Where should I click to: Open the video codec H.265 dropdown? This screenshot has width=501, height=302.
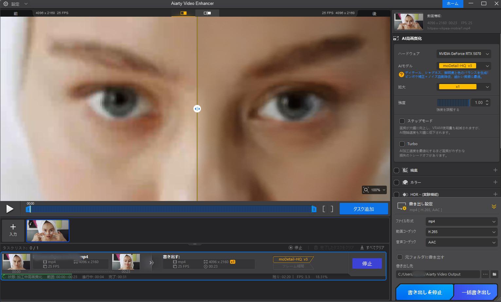click(x=461, y=232)
